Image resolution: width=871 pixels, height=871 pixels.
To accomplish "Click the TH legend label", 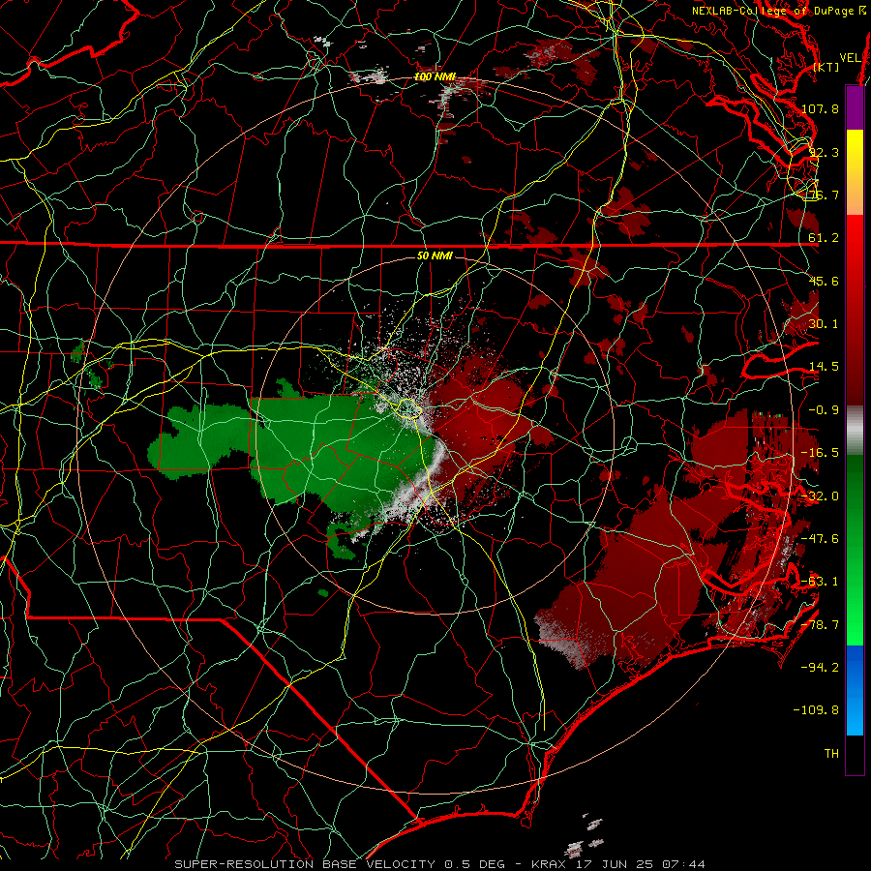I will (831, 754).
